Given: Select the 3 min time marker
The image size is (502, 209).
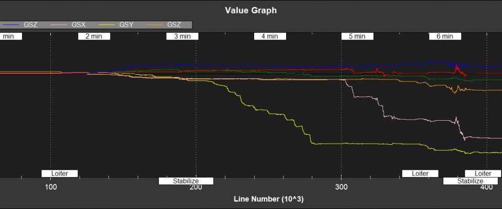Looking at the screenshot, I should [x=182, y=37].
